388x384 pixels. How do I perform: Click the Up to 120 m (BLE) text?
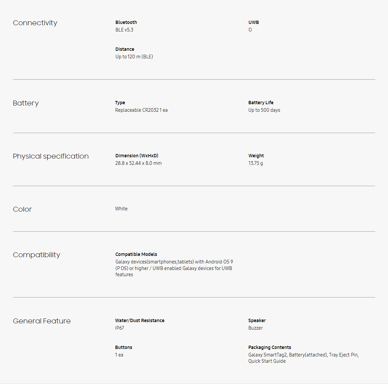tap(134, 57)
